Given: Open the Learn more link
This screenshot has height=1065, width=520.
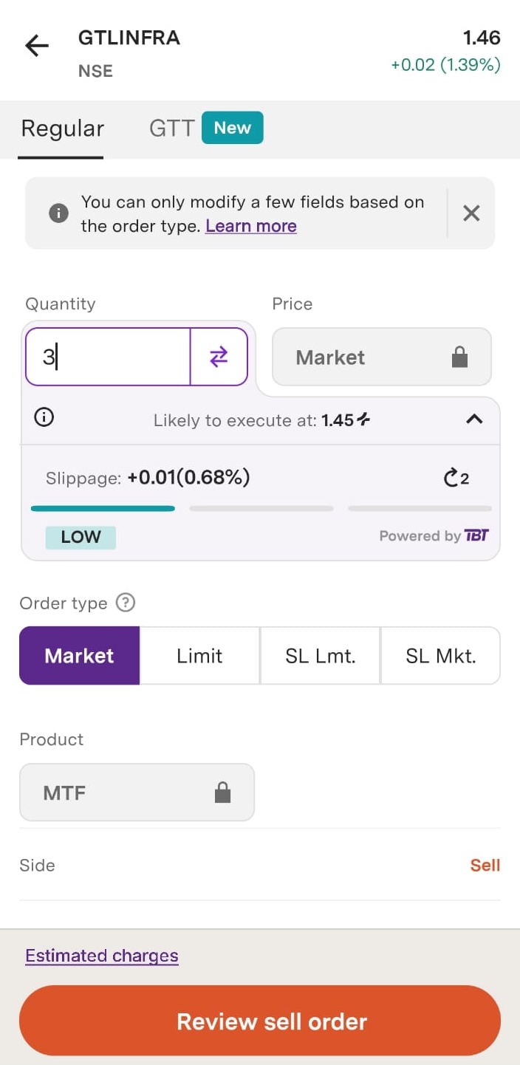Looking at the screenshot, I should 251,226.
